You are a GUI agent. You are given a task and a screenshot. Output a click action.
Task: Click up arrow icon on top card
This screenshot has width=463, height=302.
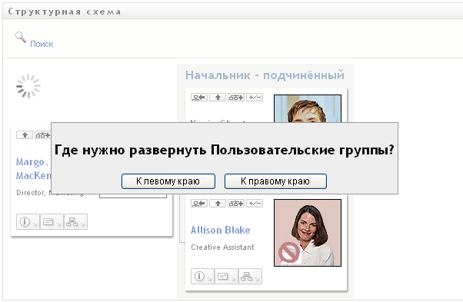coord(218,98)
